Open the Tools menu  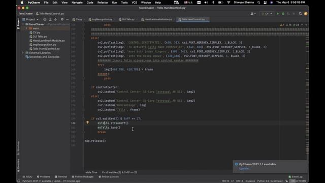[124, 3]
